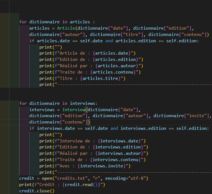Click the "Avec :" print statement
The width and height of the screenshot is (212, 194).
(85, 166)
